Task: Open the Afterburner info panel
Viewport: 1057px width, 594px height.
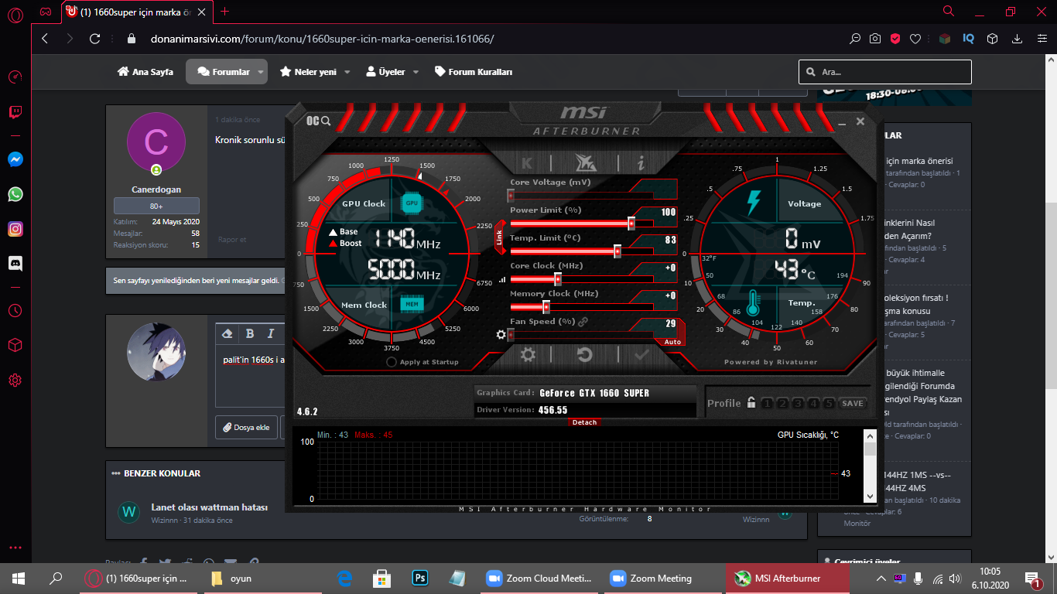Action: (641, 163)
